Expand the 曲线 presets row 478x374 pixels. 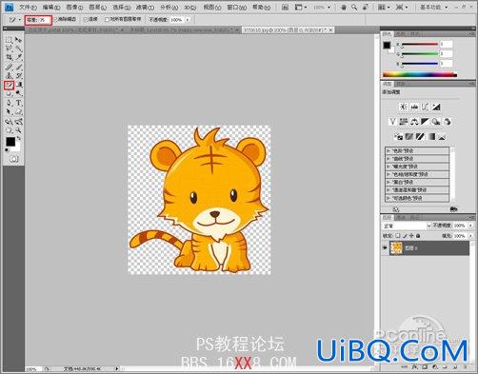417,159
